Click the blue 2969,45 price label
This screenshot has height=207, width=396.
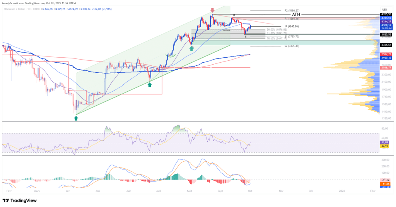tap(386, 58)
